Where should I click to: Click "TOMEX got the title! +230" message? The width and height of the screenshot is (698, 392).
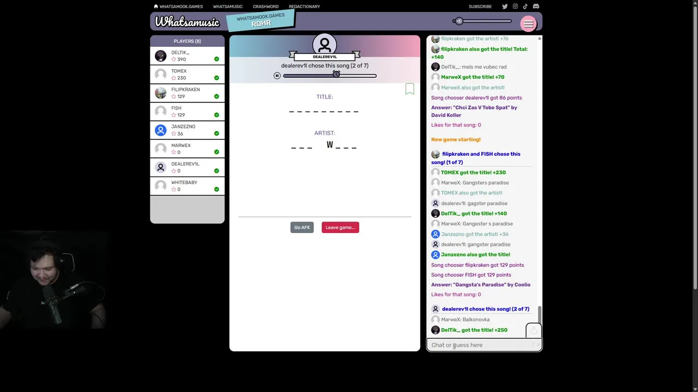tap(473, 173)
